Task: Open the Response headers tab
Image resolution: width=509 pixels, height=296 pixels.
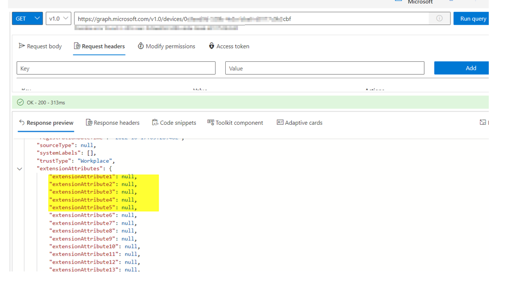Action: click(x=113, y=123)
